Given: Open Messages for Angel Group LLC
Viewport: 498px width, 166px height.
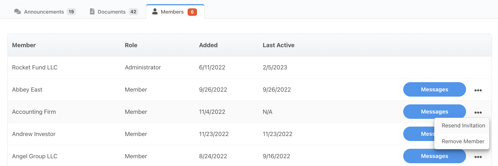Looking at the screenshot, I should (435, 156).
